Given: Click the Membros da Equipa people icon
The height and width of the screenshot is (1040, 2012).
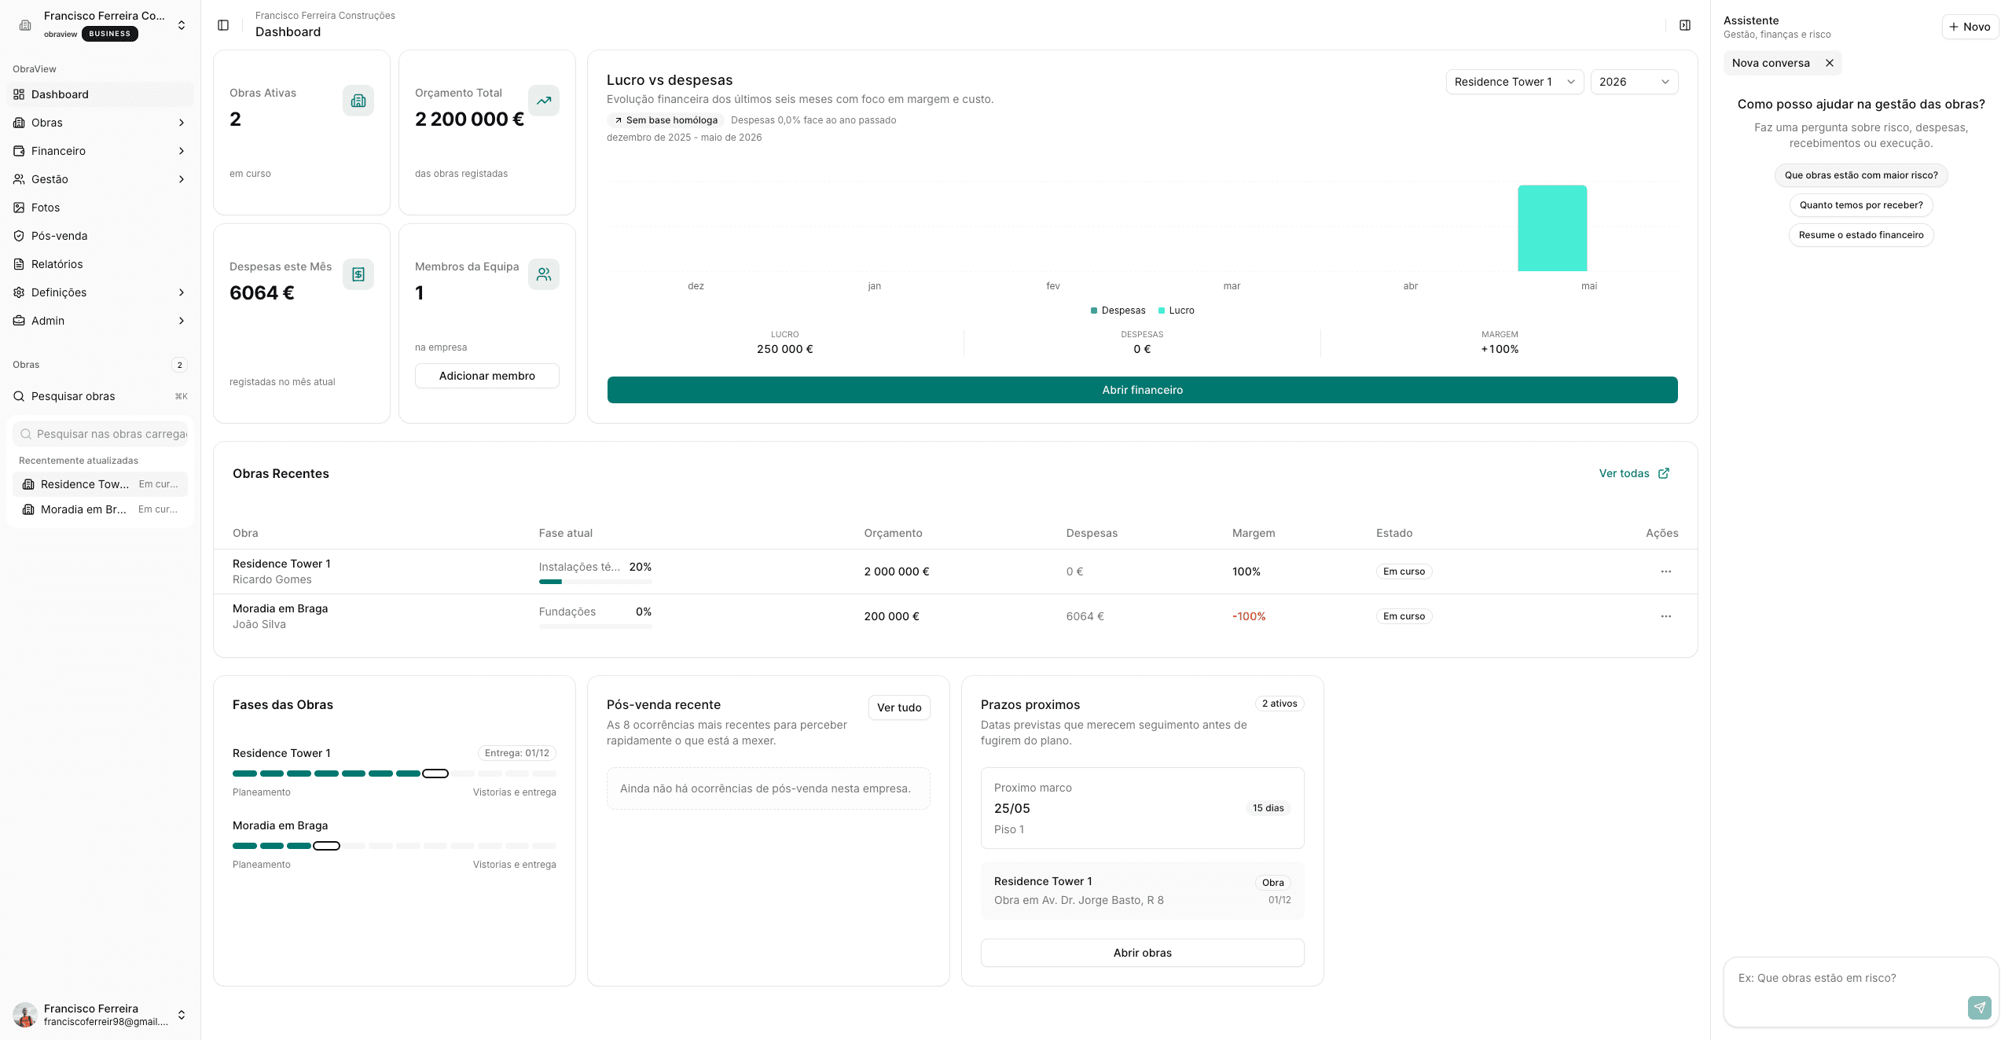Looking at the screenshot, I should 544,274.
